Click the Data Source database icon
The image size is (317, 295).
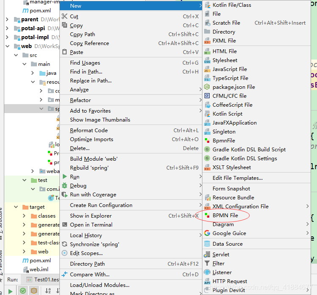point(207,244)
